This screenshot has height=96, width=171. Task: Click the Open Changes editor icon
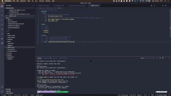[151, 6]
